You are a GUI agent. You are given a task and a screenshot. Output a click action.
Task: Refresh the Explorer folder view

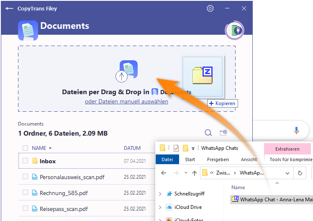[x=300, y=173]
